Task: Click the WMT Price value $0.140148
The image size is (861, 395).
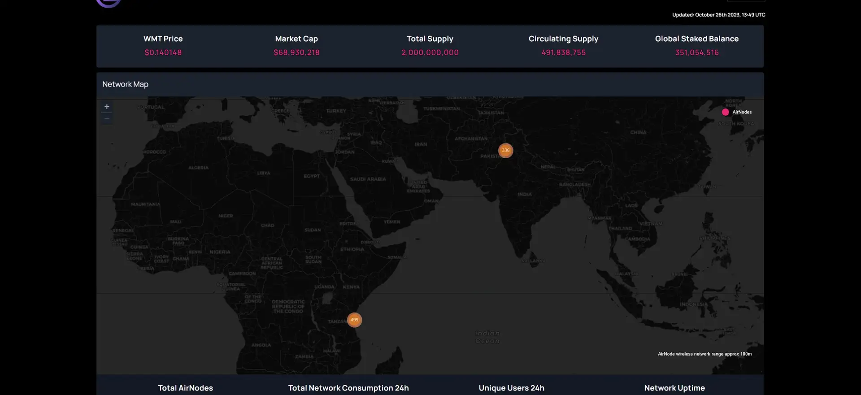Action: [163, 52]
